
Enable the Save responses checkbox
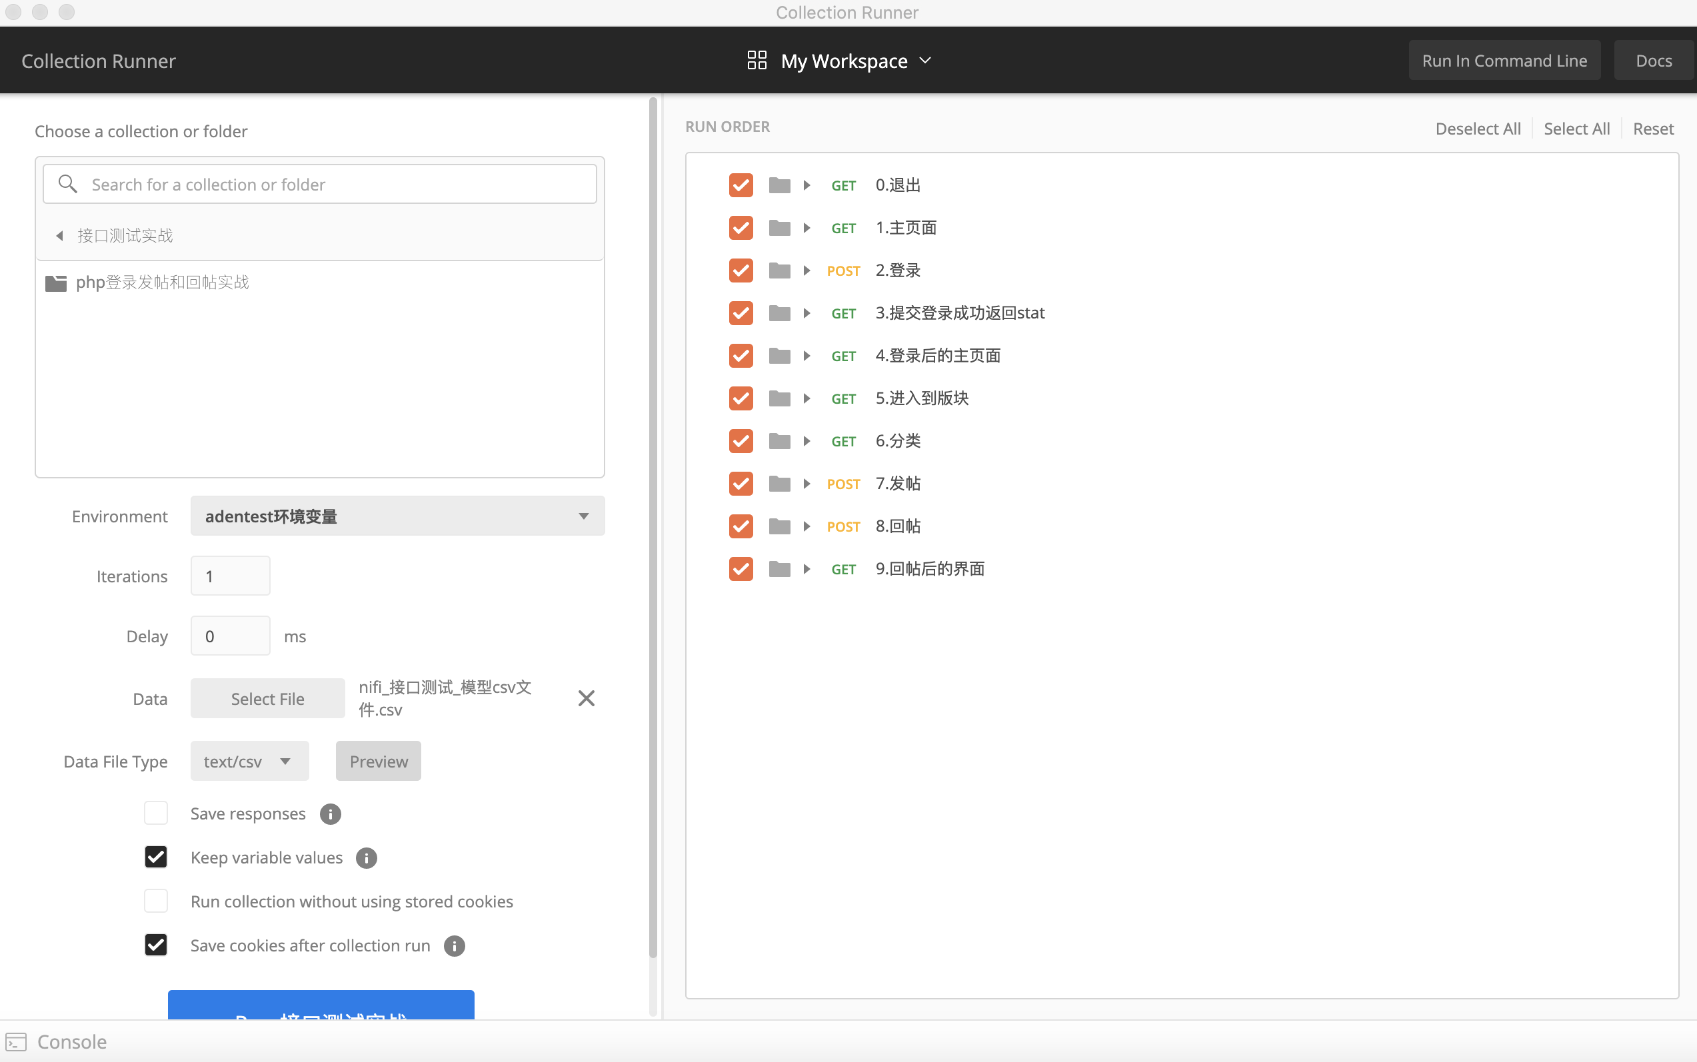[156, 813]
